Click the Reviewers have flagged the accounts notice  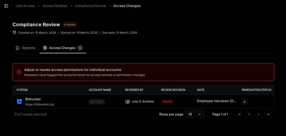[x=85, y=75]
